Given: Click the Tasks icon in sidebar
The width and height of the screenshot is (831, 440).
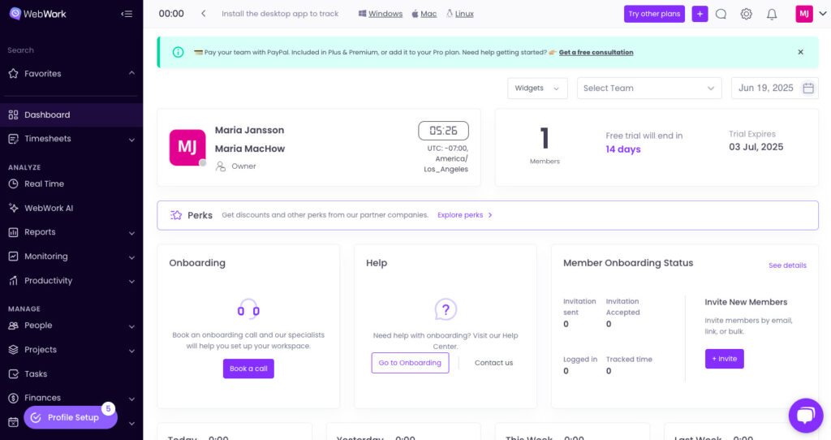Looking at the screenshot, I should 13,374.
